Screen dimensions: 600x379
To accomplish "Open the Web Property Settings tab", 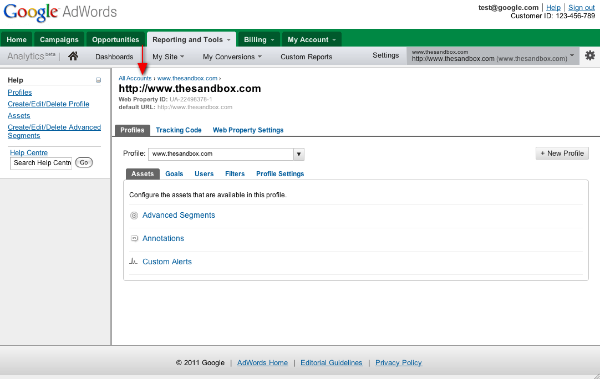I will coord(248,130).
